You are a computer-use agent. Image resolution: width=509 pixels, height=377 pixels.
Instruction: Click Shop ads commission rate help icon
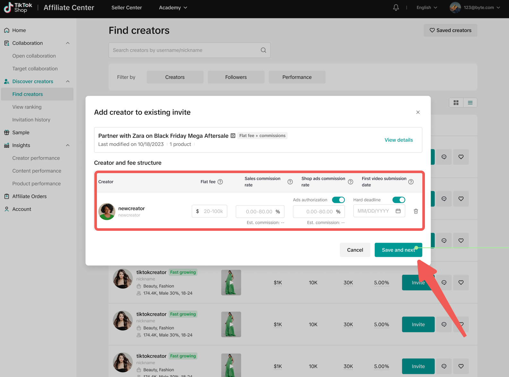[x=350, y=182]
